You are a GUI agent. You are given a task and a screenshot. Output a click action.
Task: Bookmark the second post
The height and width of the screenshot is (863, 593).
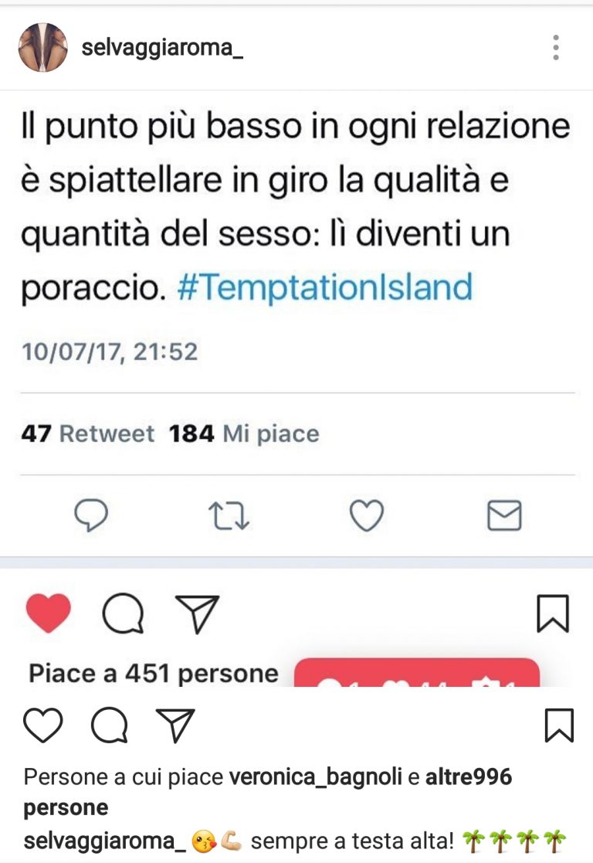[x=560, y=725]
